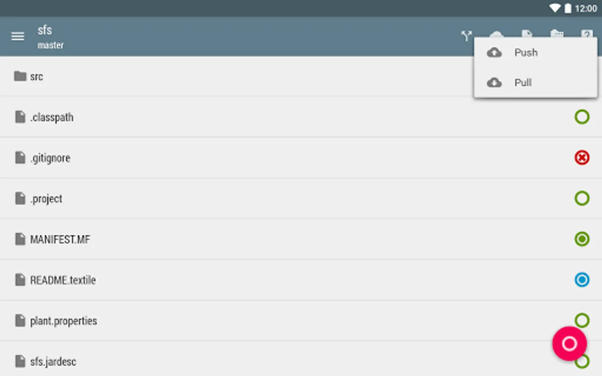602x376 pixels.
Task: Toggle the filled green indicator for MANIFEST.MF
Action: pyautogui.click(x=582, y=239)
